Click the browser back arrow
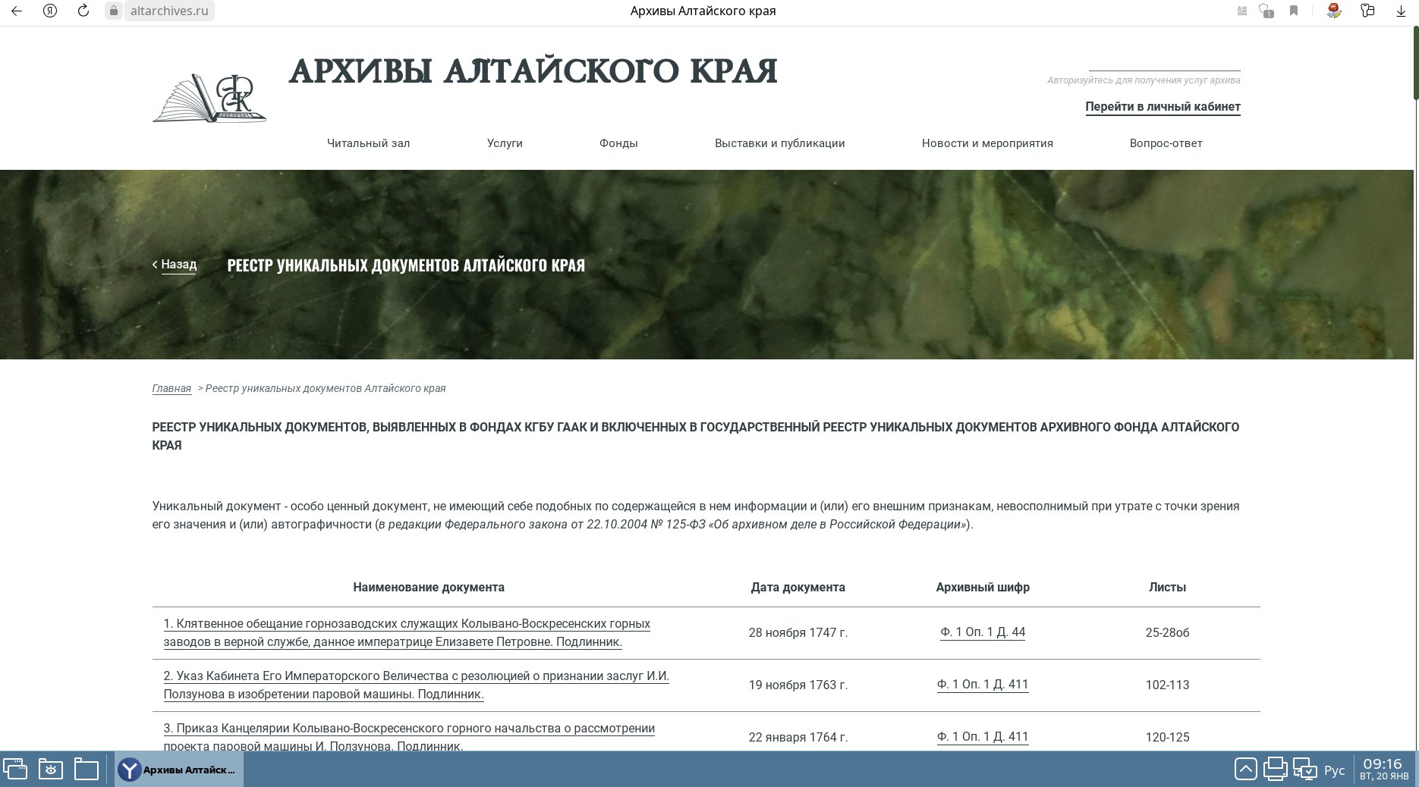Screen dimensions: 1419x787 (x=17, y=11)
